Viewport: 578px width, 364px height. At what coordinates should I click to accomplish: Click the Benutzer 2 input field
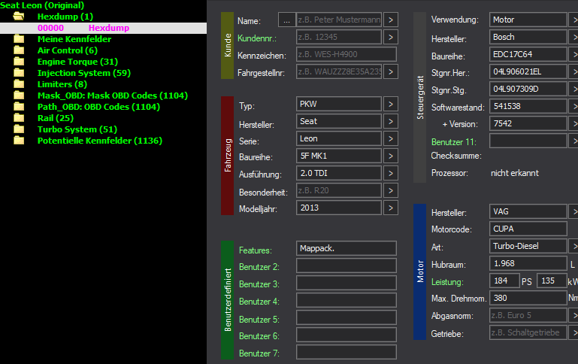346,265
